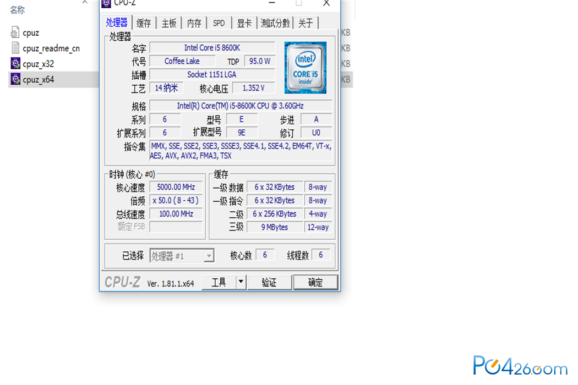Click the empty 额定 FSB field
The height and width of the screenshot is (385, 578).
[176, 227]
